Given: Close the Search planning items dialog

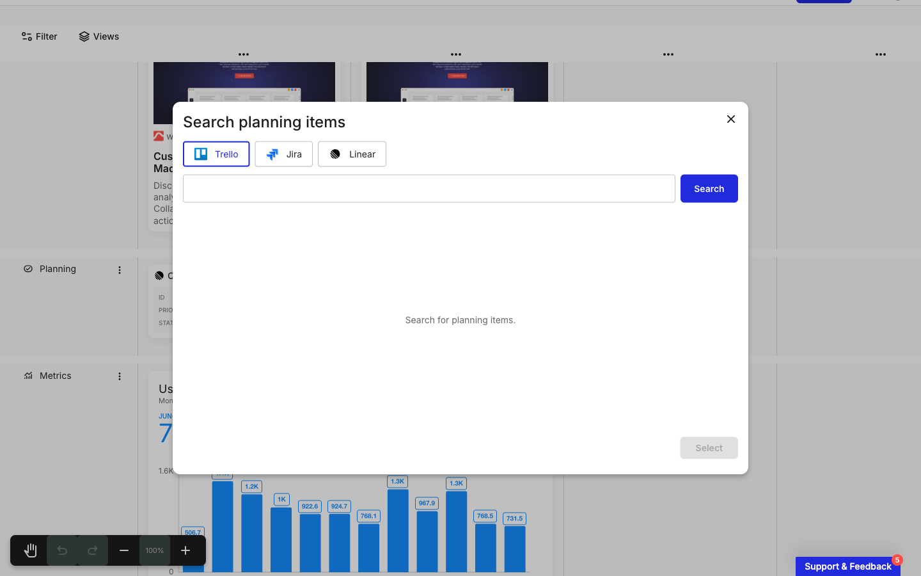Looking at the screenshot, I should pyautogui.click(x=731, y=119).
